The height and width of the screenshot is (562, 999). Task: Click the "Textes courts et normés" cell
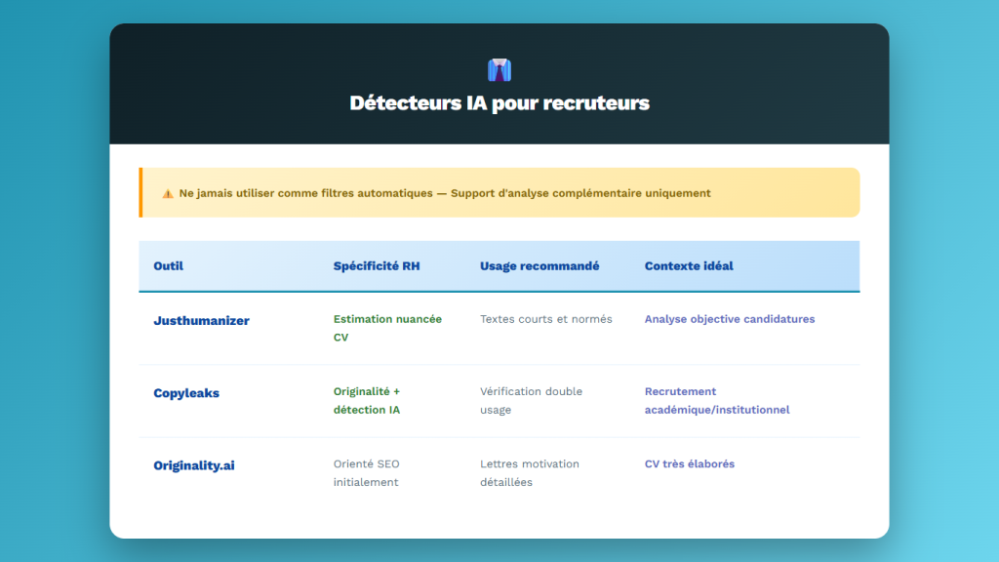pos(546,319)
